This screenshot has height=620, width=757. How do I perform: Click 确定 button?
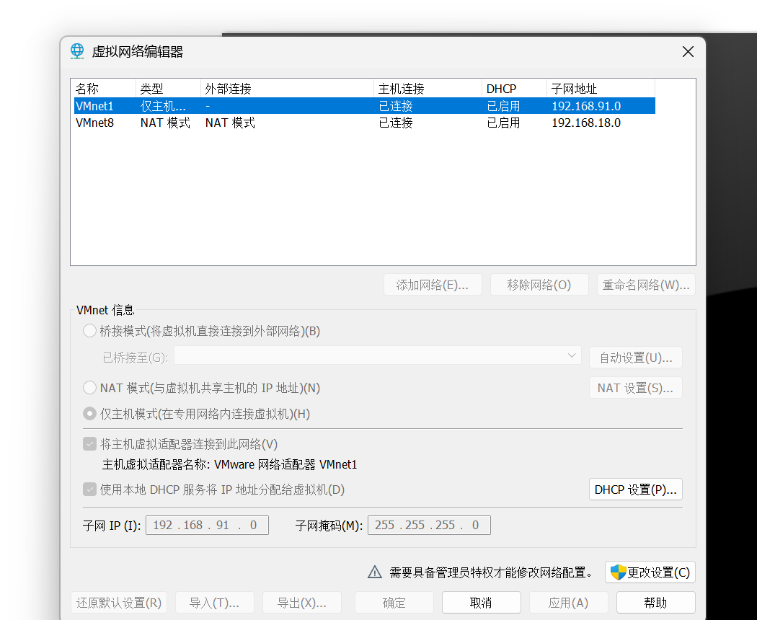(x=394, y=603)
